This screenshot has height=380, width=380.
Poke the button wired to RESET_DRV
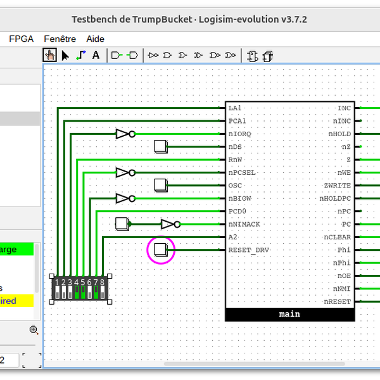pos(161,250)
